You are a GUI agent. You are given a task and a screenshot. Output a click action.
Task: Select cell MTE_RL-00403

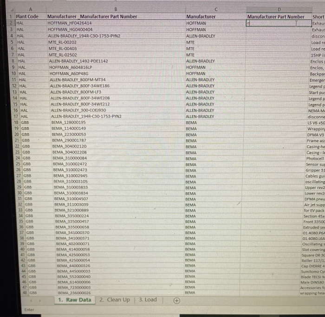tap(116, 48)
